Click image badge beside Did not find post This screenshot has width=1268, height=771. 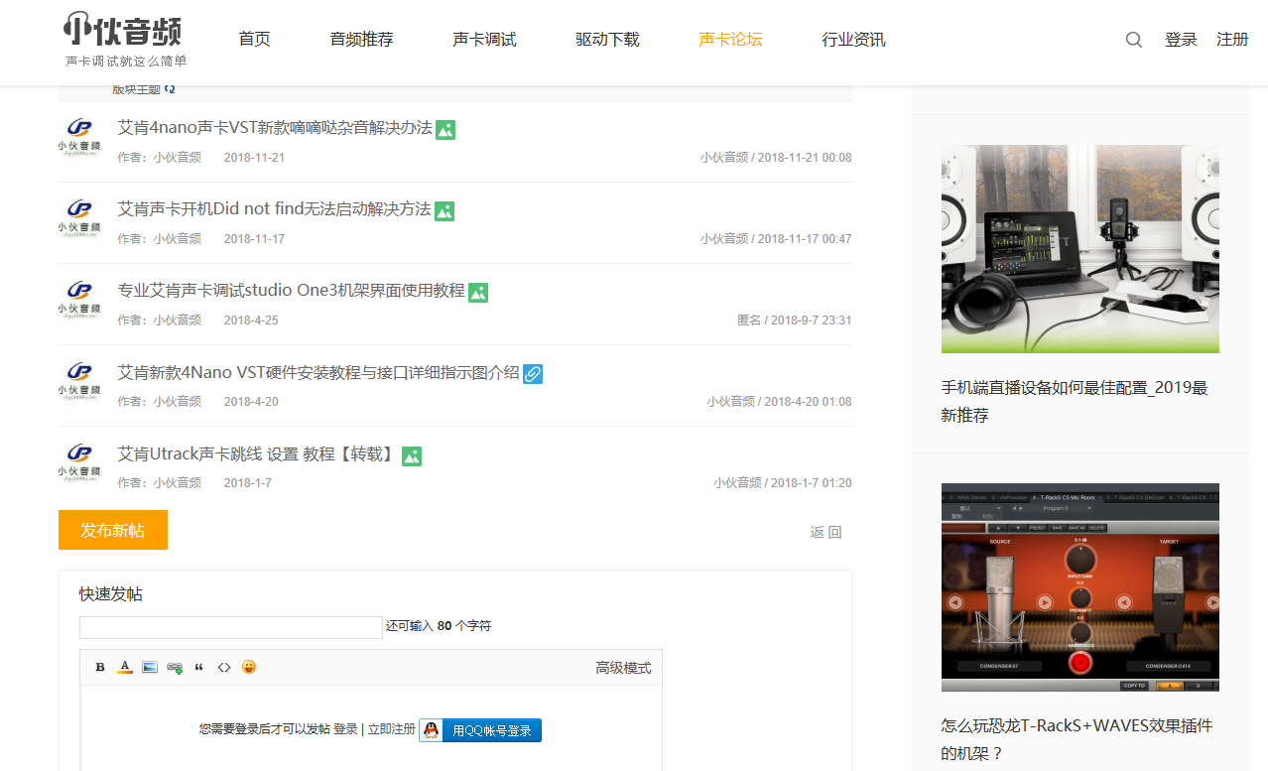(x=444, y=211)
